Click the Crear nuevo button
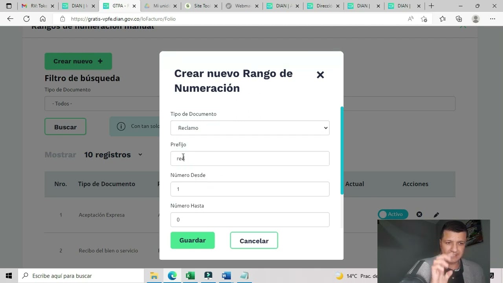Image resolution: width=503 pixels, height=283 pixels. tap(78, 61)
